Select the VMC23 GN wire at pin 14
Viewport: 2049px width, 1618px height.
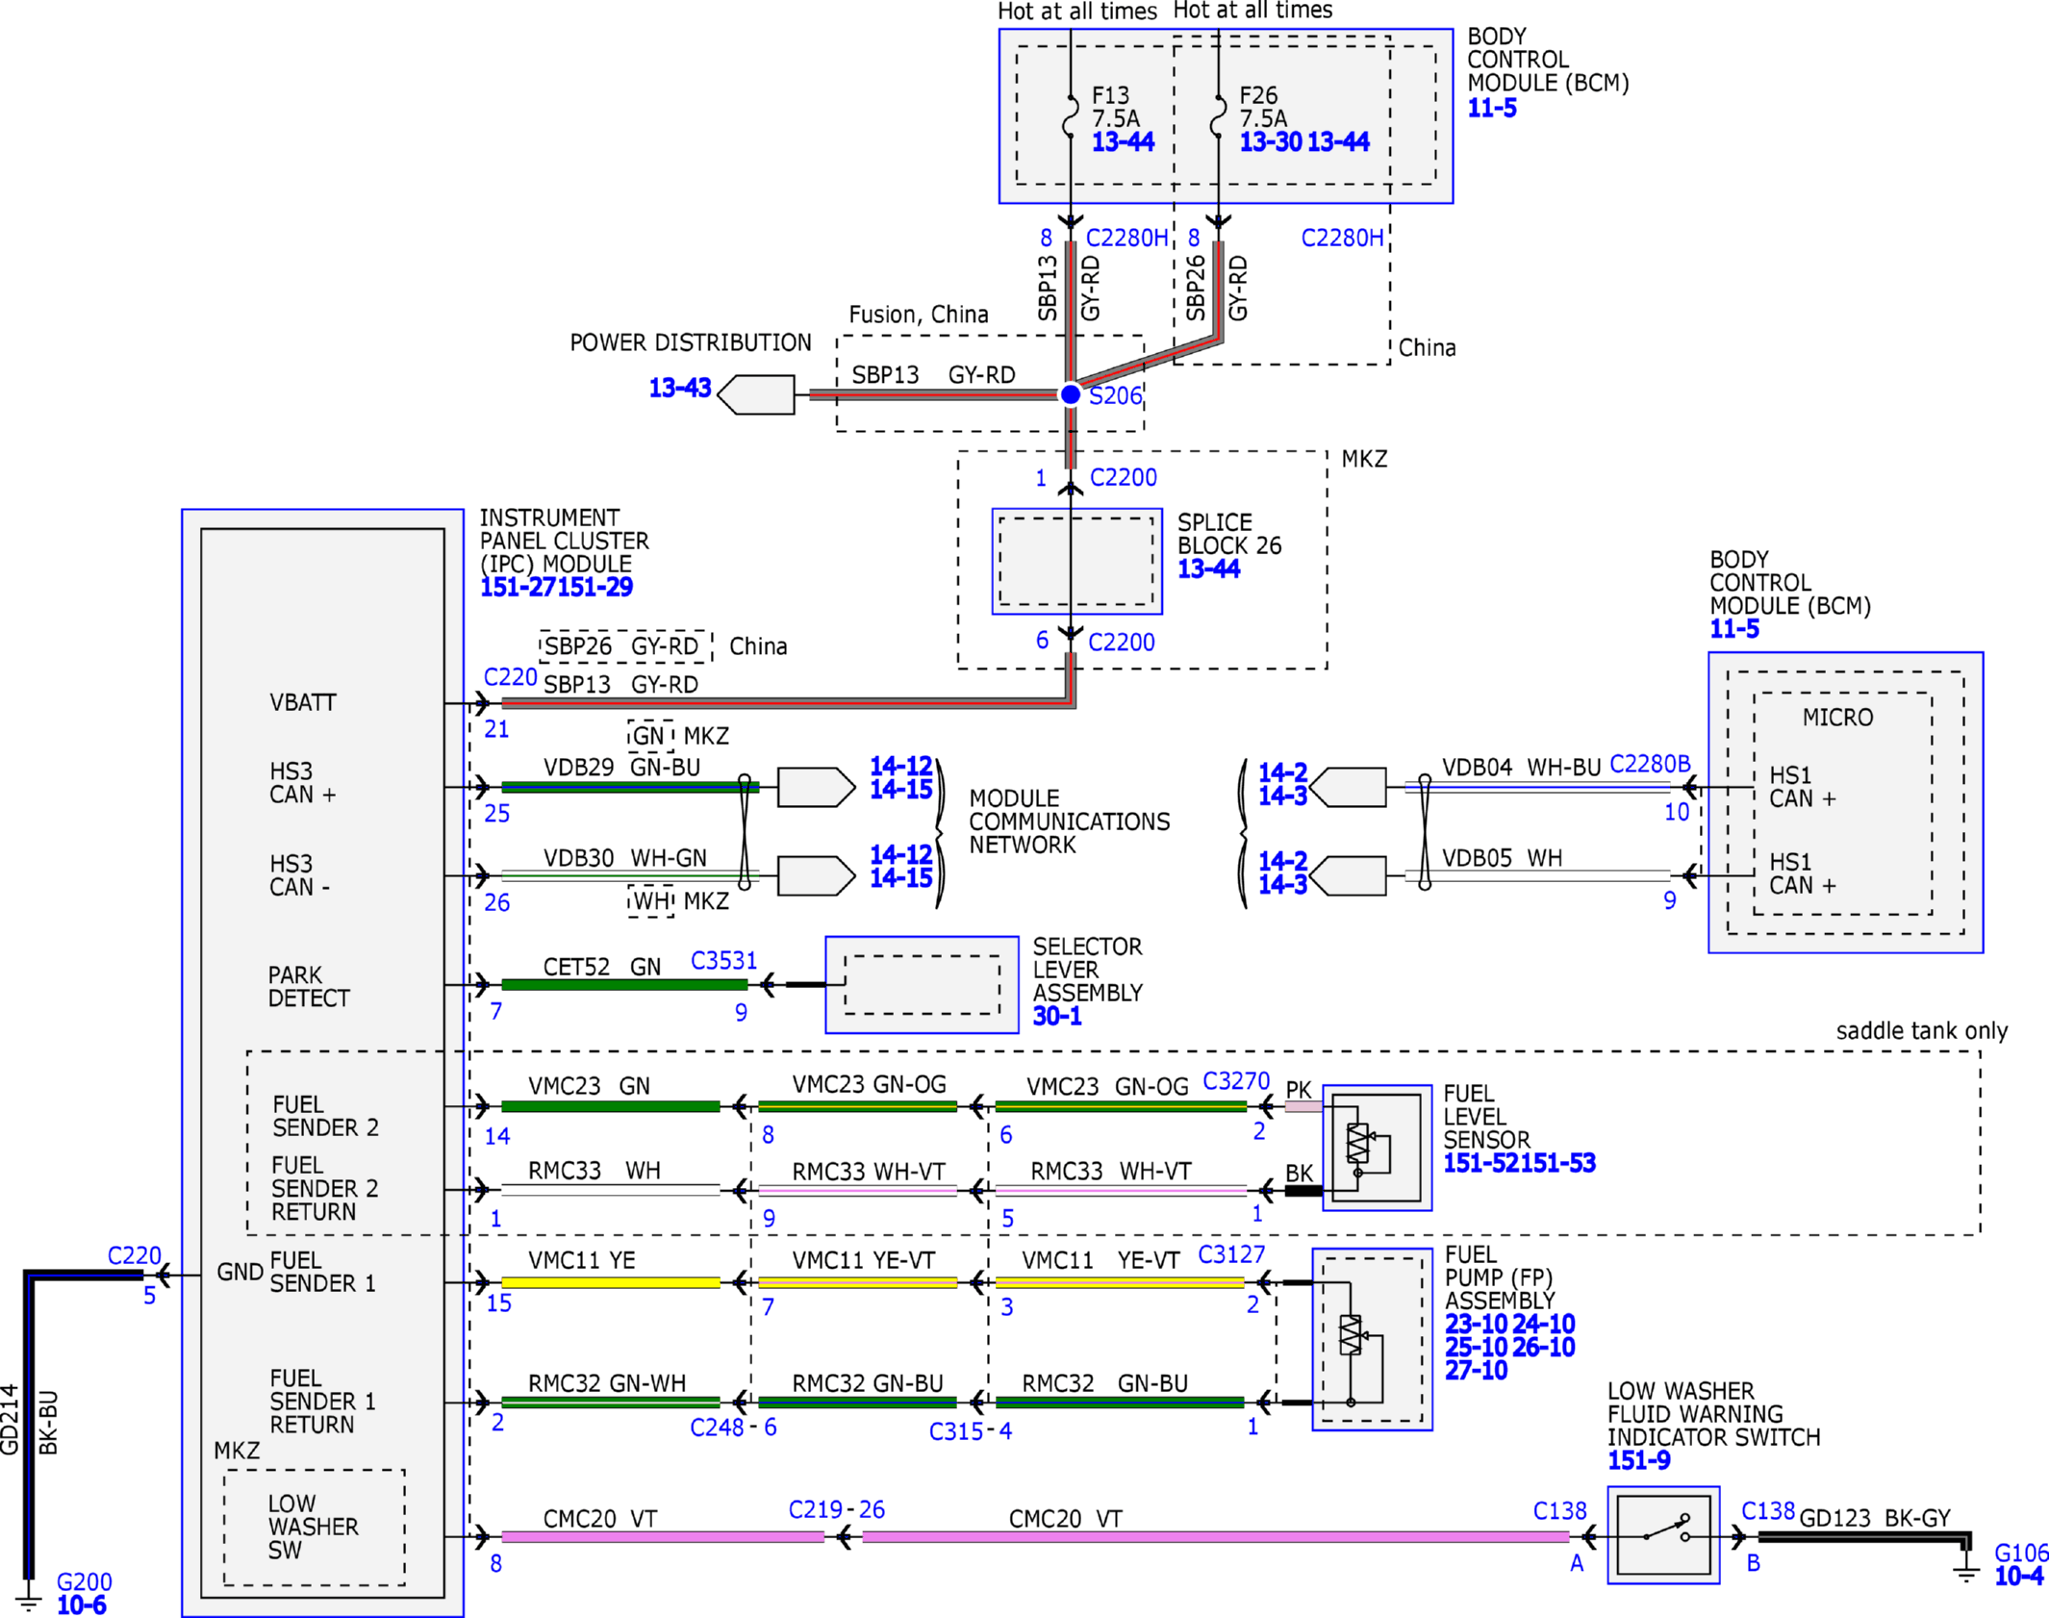(x=610, y=1106)
